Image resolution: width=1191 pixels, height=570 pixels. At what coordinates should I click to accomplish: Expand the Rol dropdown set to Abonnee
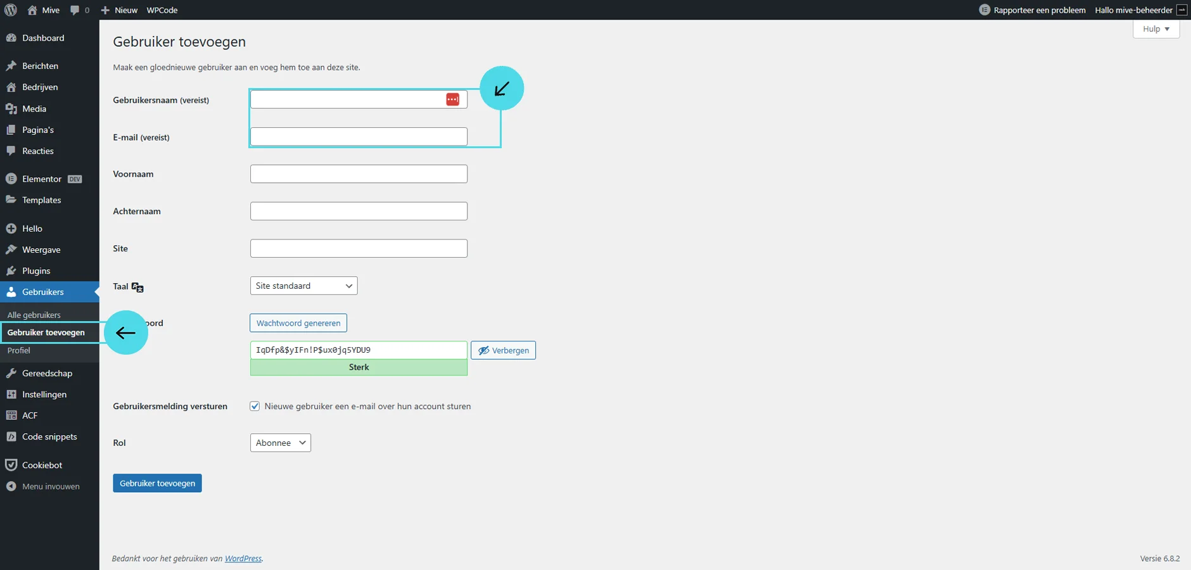[x=280, y=443]
